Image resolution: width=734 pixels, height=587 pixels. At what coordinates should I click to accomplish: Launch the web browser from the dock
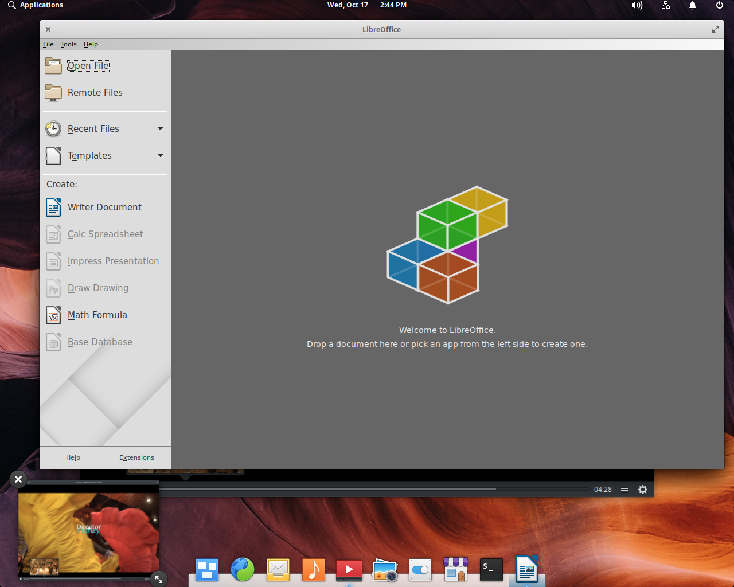click(243, 570)
